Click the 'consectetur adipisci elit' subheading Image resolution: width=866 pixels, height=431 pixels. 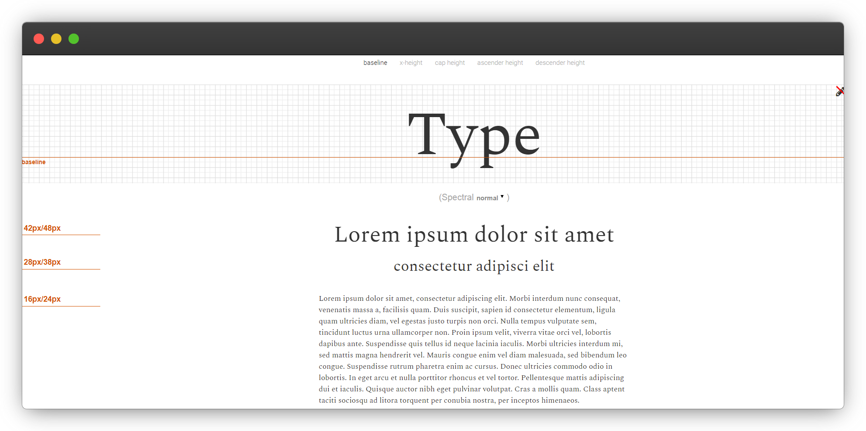tap(474, 266)
